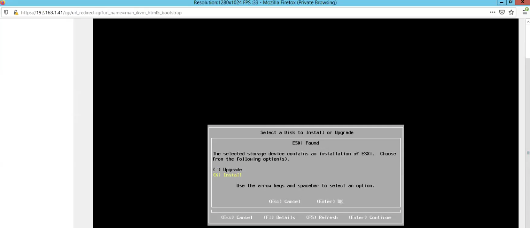The width and height of the screenshot is (530, 228).
Task: Click the scrollbar up arrow
Action: 528,21
